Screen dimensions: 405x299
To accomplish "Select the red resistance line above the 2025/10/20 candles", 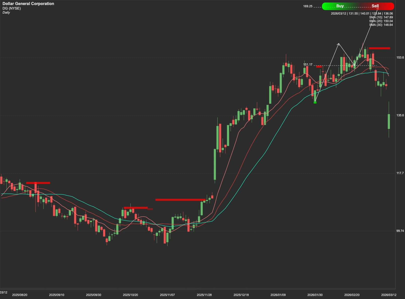I will point(136,208).
